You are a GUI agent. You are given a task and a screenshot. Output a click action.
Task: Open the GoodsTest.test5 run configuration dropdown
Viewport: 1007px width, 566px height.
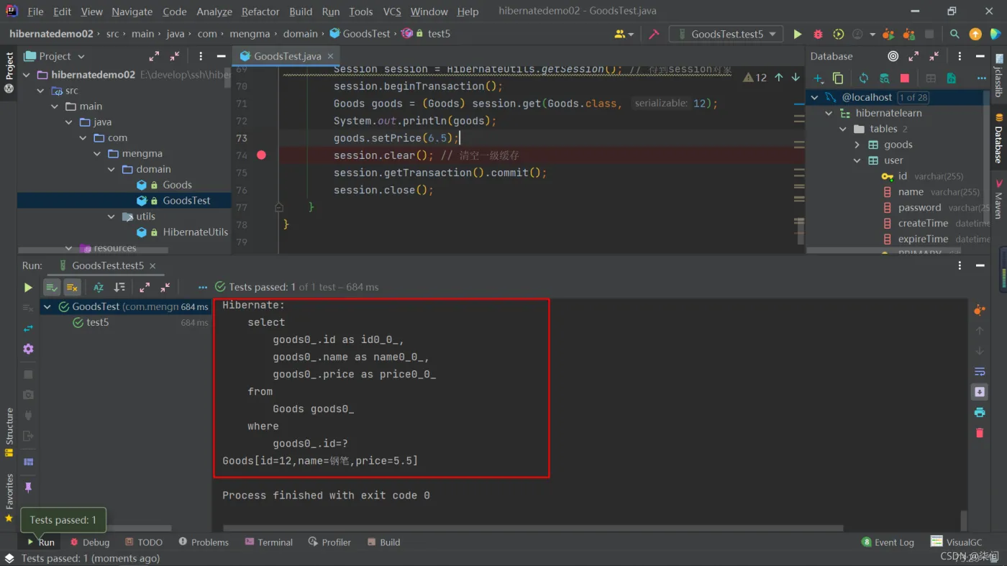[x=726, y=34]
